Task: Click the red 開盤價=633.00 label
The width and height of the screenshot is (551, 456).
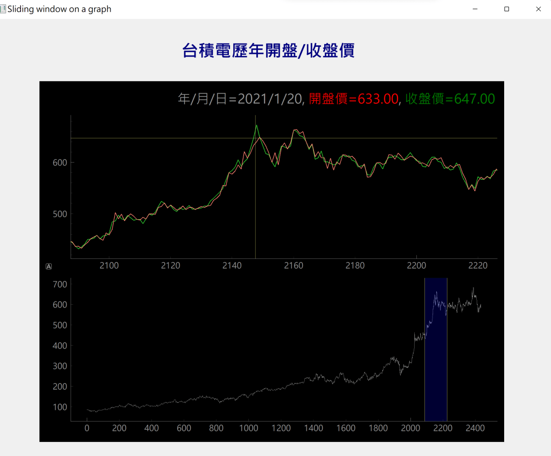Action: [x=353, y=99]
